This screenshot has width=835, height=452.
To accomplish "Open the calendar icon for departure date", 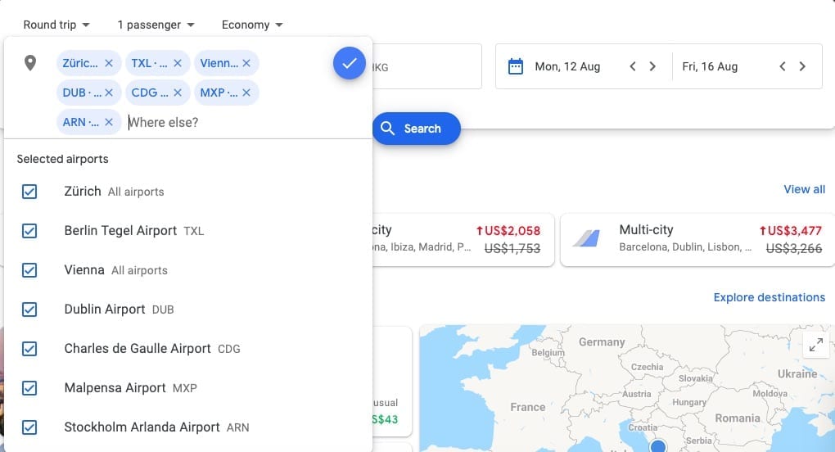I will 516,66.
